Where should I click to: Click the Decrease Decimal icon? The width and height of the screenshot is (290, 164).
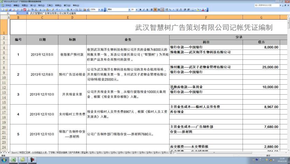click(181, 10)
